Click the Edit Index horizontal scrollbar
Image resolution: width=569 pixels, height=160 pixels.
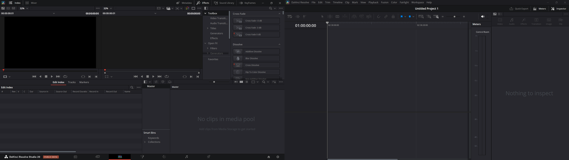(38, 152)
